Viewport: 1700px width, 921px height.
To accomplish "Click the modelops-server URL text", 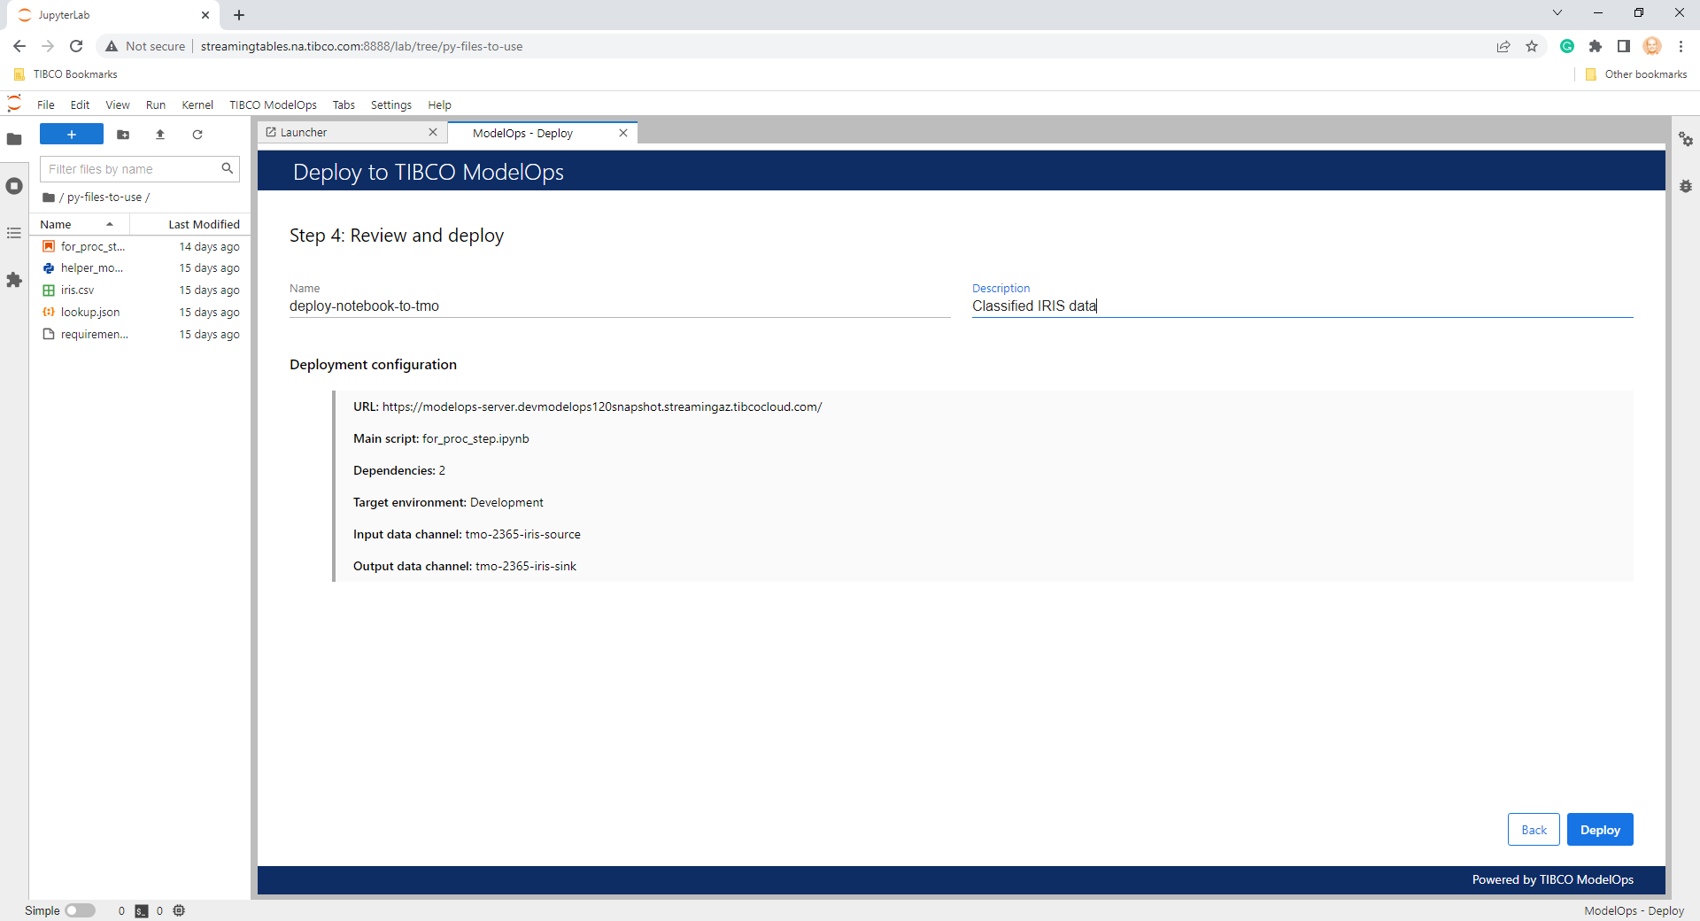I will click(602, 407).
